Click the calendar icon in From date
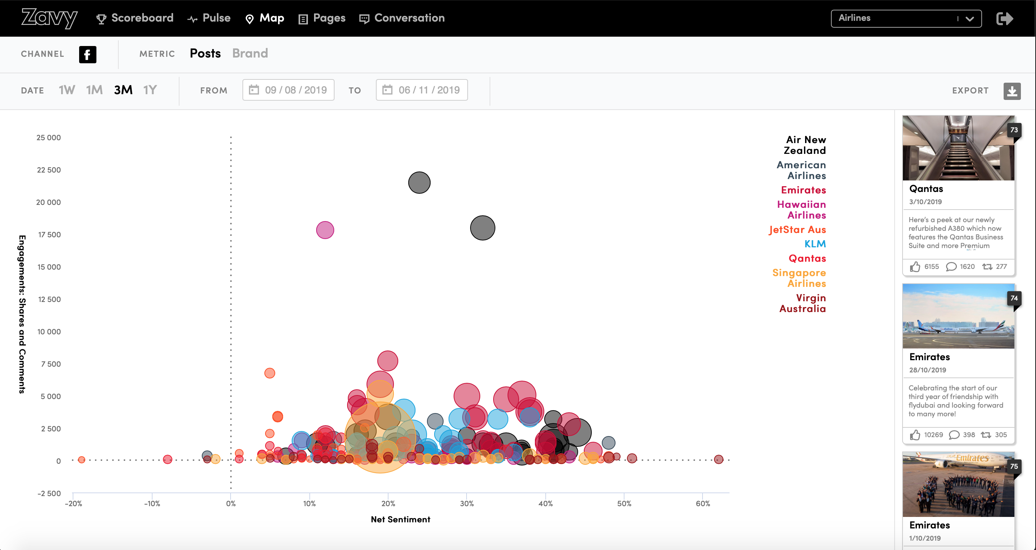This screenshot has width=1036, height=550. pyautogui.click(x=254, y=90)
